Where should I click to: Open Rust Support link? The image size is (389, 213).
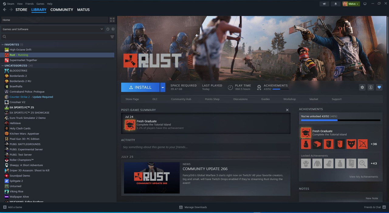tap(336, 99)
